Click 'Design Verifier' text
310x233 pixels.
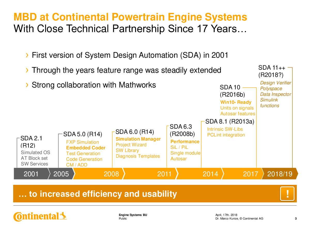(276, 83)
